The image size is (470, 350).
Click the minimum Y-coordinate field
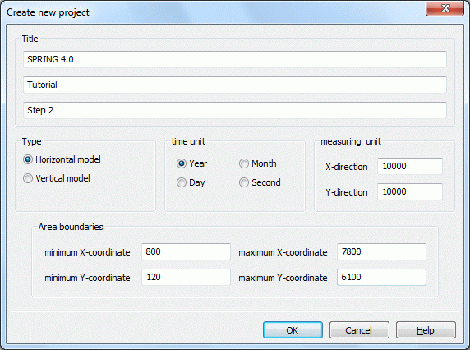(186, 277)
